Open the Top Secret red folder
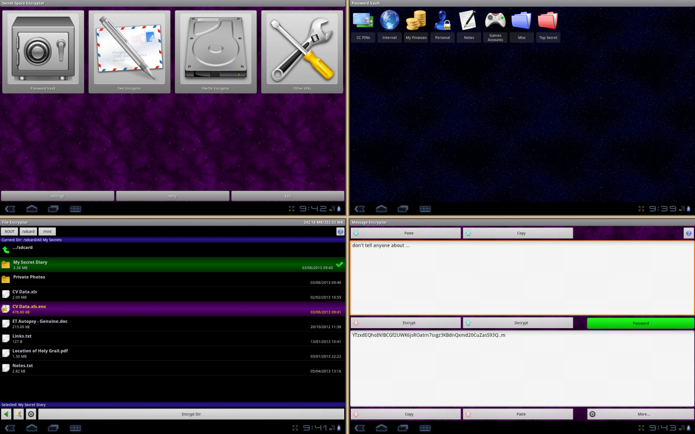Viewport: 695px width, 434px height. tap(548, 21)
